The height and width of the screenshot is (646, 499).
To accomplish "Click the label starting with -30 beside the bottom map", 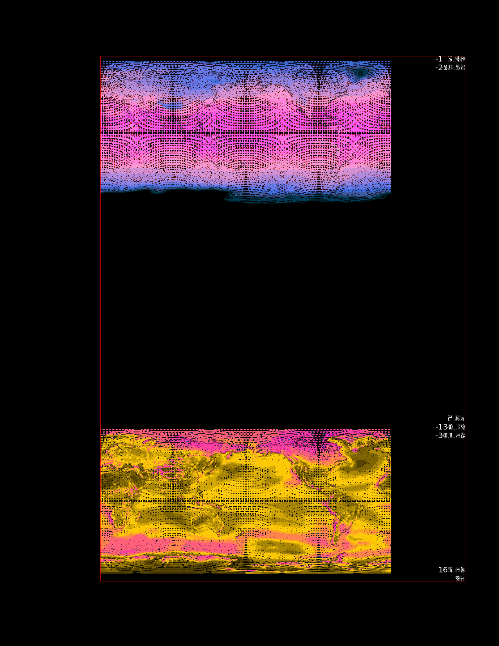I will click(450, 435).
